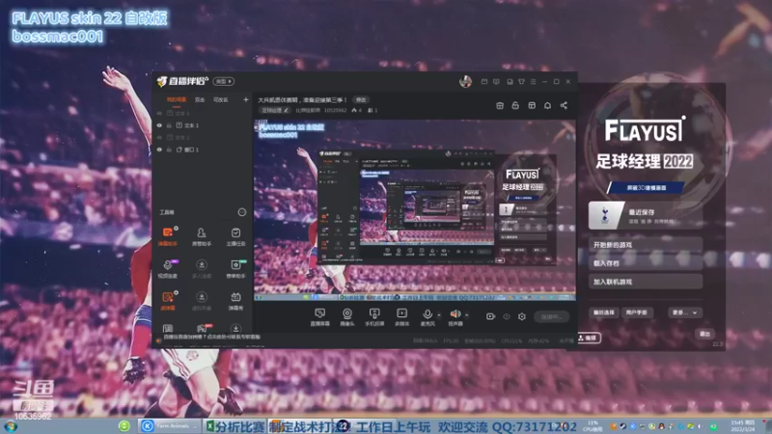Viewport: 772px width, 434px height.
Task: Open the notification bell icon
Action: [x=547, y=105]
